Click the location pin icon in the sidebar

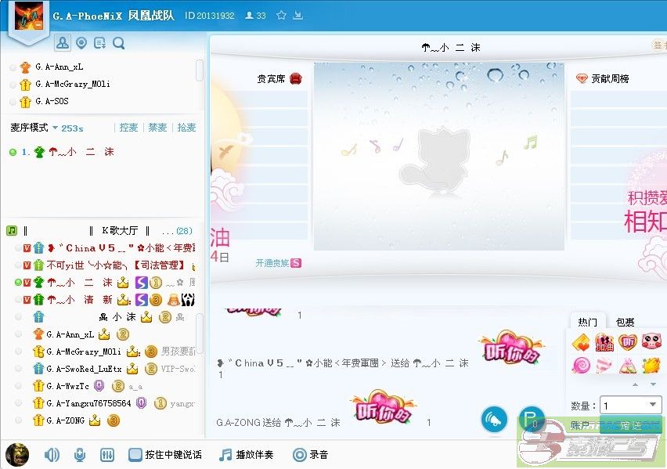pos(81,43)
